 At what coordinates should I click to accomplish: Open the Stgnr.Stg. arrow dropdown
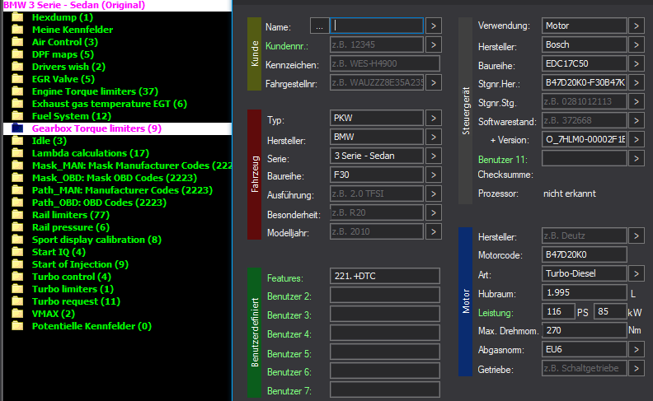click(x=637, y=101)
